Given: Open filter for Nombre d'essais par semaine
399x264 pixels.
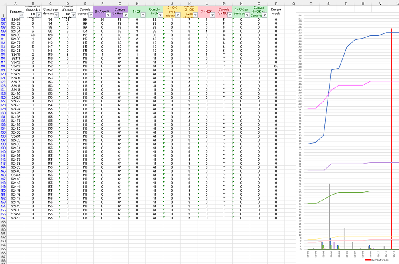Looking at the screenshot, I should click(x=73, y=15).
